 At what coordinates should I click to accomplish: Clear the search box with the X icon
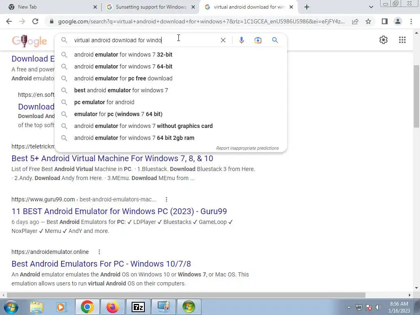click(x=223, y=40)
